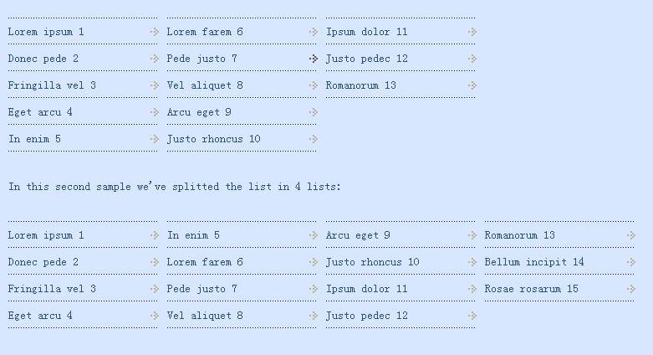
Task: Click the dark arrow beside Pede justo 7, top list
Action: coord(313,59)
